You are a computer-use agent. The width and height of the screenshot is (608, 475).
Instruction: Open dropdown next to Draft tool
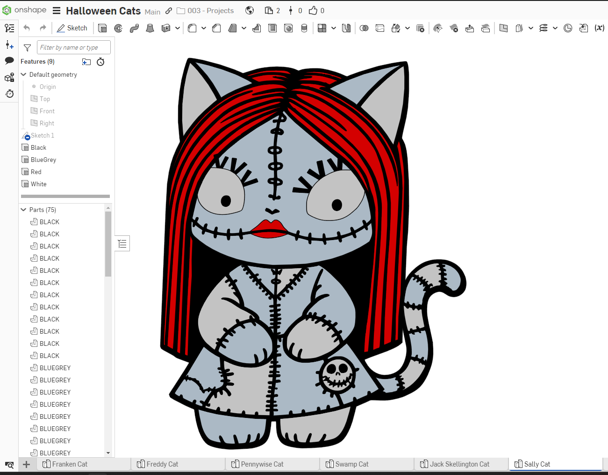pyautogui.click(x=244, y=28)
